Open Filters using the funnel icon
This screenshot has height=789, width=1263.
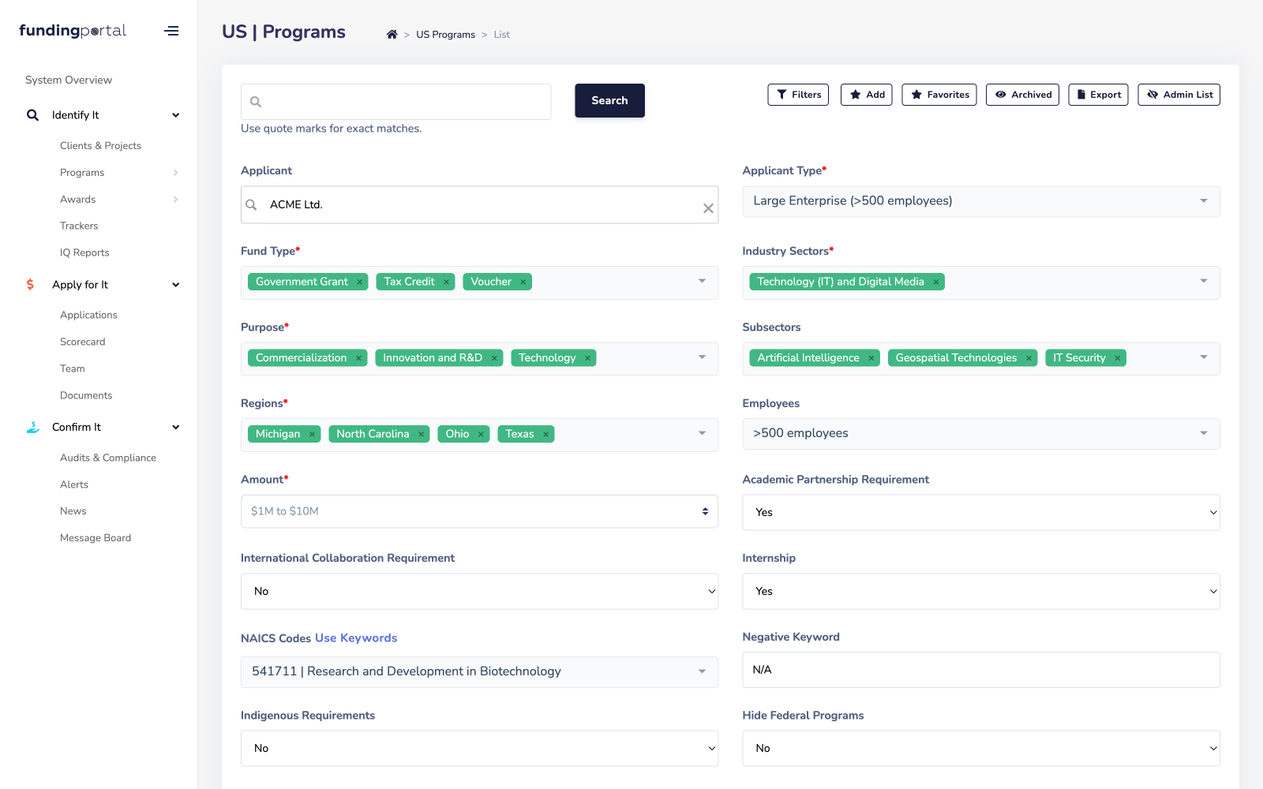pyautogui.click(x=781, y=94)
